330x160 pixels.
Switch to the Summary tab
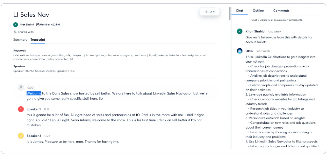click(x=20, y=40)
